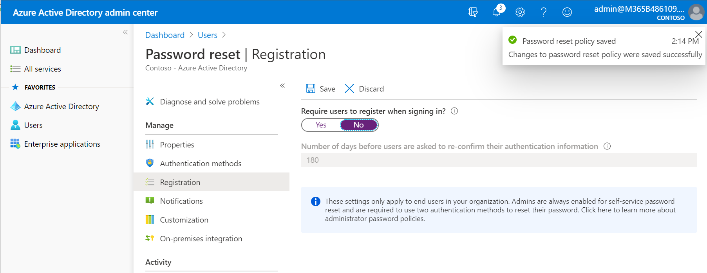Click Enterprise applications grid icon

15,144
